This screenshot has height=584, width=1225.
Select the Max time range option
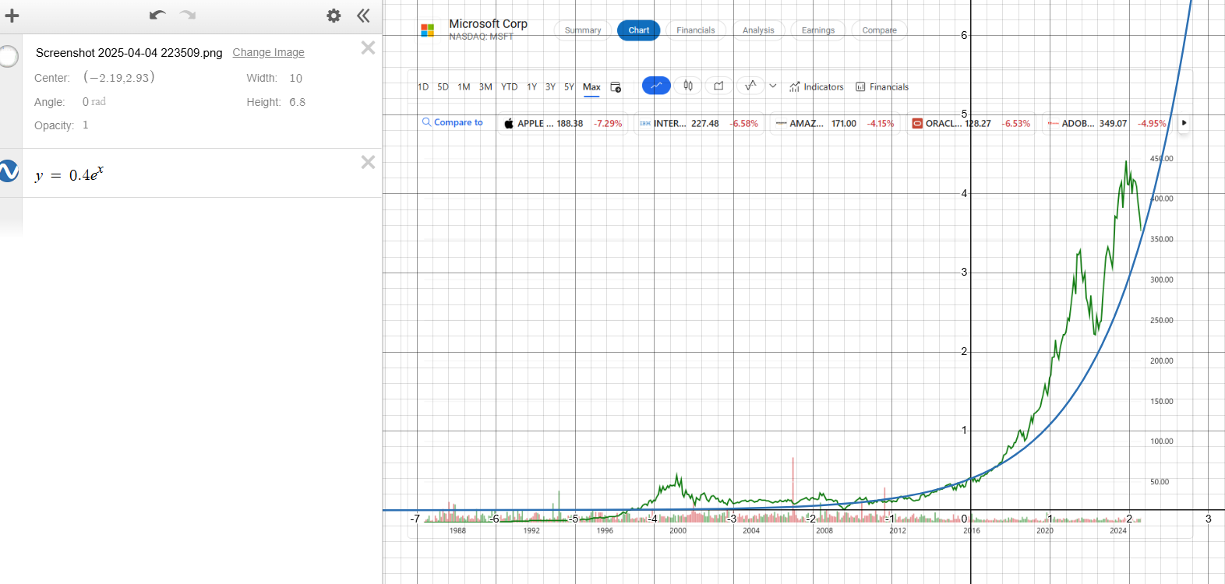(591, 87)
